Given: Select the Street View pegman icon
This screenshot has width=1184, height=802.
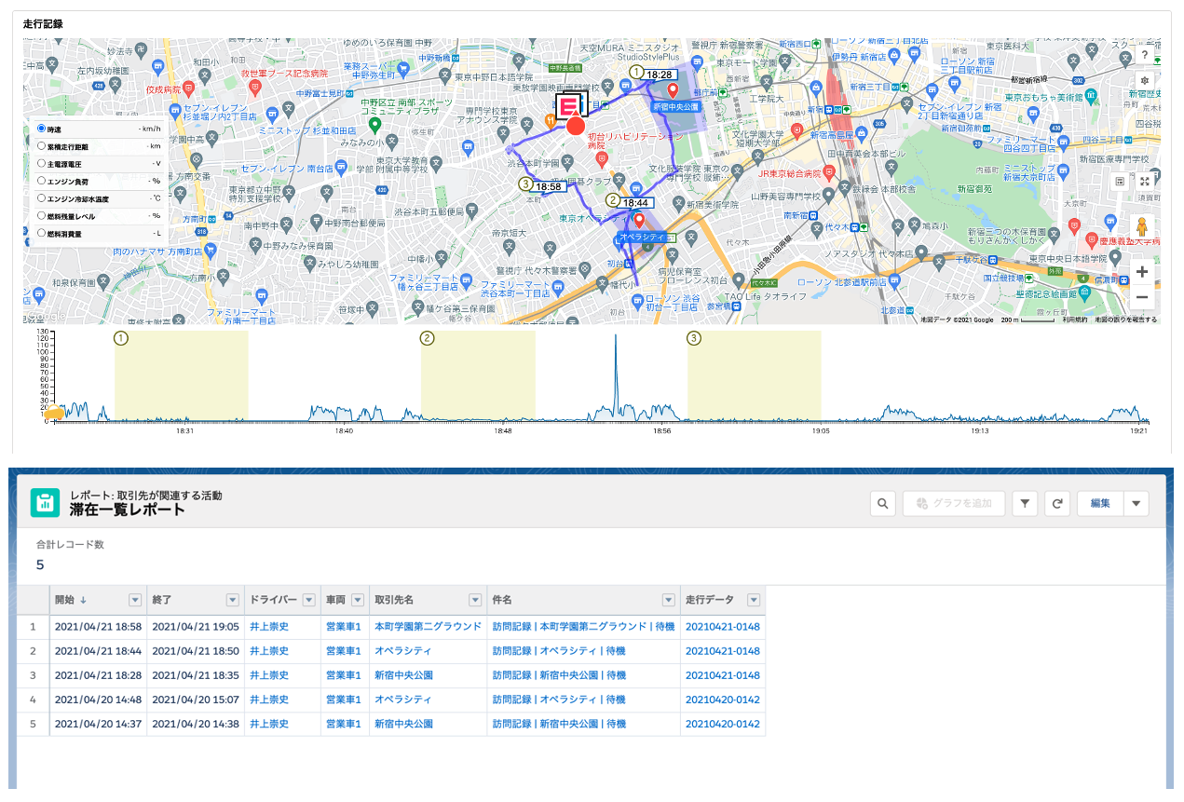Looking at the screenshot, I should [1142, 227].
